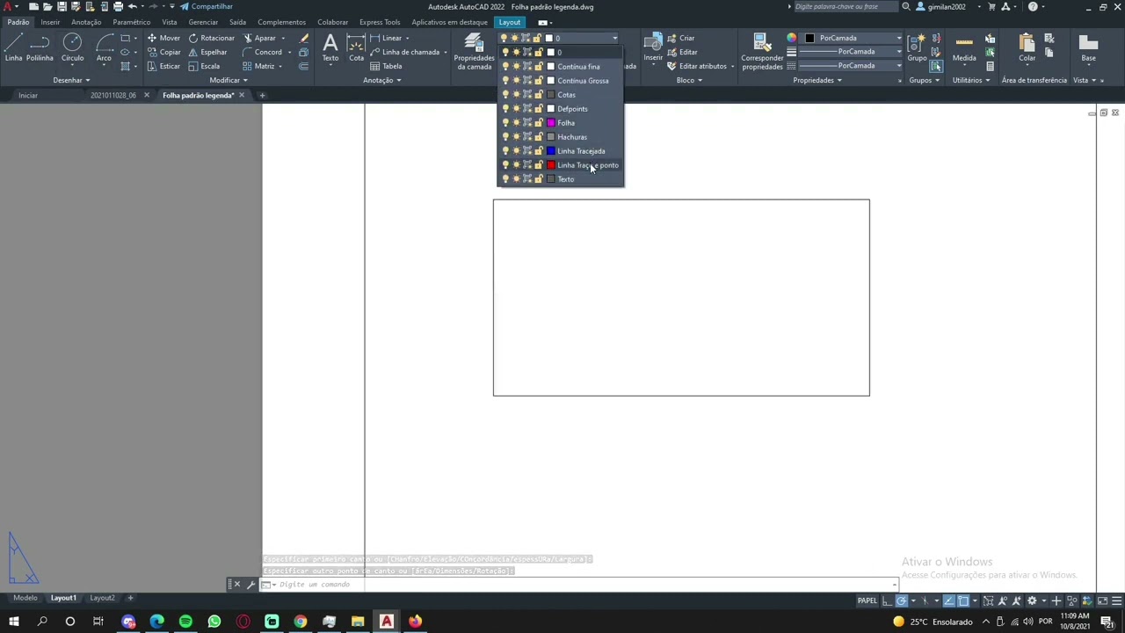The image size is (1125, 633).
Task: Expand the Utilitários panel
Action: pyautogui.click(x=971, y=80)
